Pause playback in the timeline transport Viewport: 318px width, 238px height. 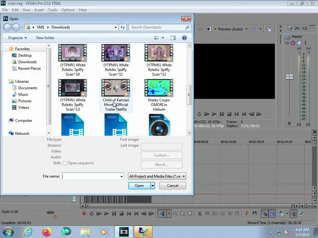[114, 214]
